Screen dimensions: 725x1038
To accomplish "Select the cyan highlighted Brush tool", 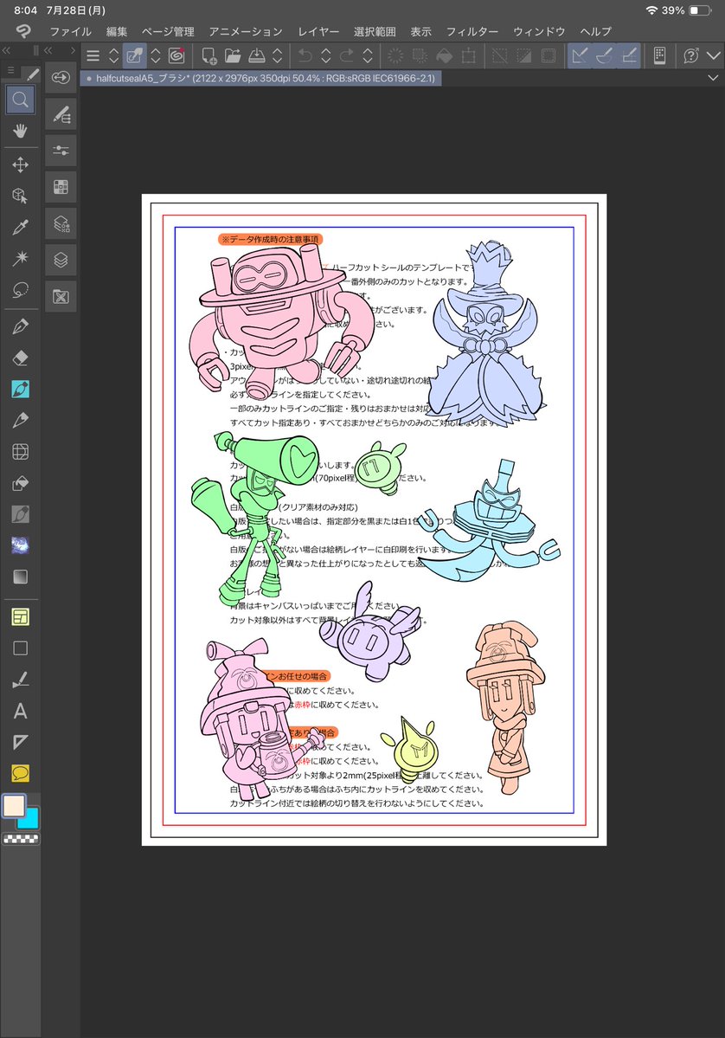I will tap(21, 390).
